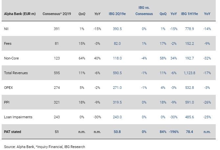Click the Total Revenues row label
The image size is (220, 150).
click(x=16, y=73)
